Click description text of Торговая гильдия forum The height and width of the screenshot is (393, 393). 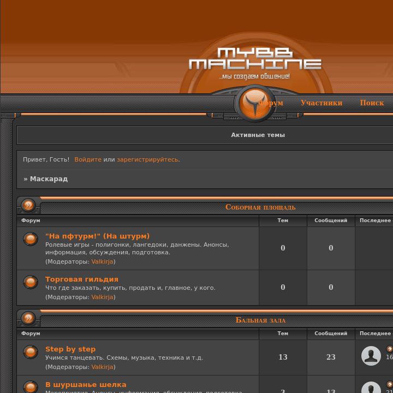coord(130,288)
